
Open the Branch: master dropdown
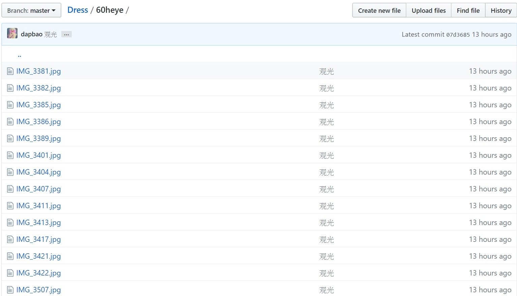pos(31,10)
